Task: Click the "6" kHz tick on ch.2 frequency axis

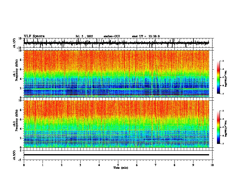Action: click(21, 119)
